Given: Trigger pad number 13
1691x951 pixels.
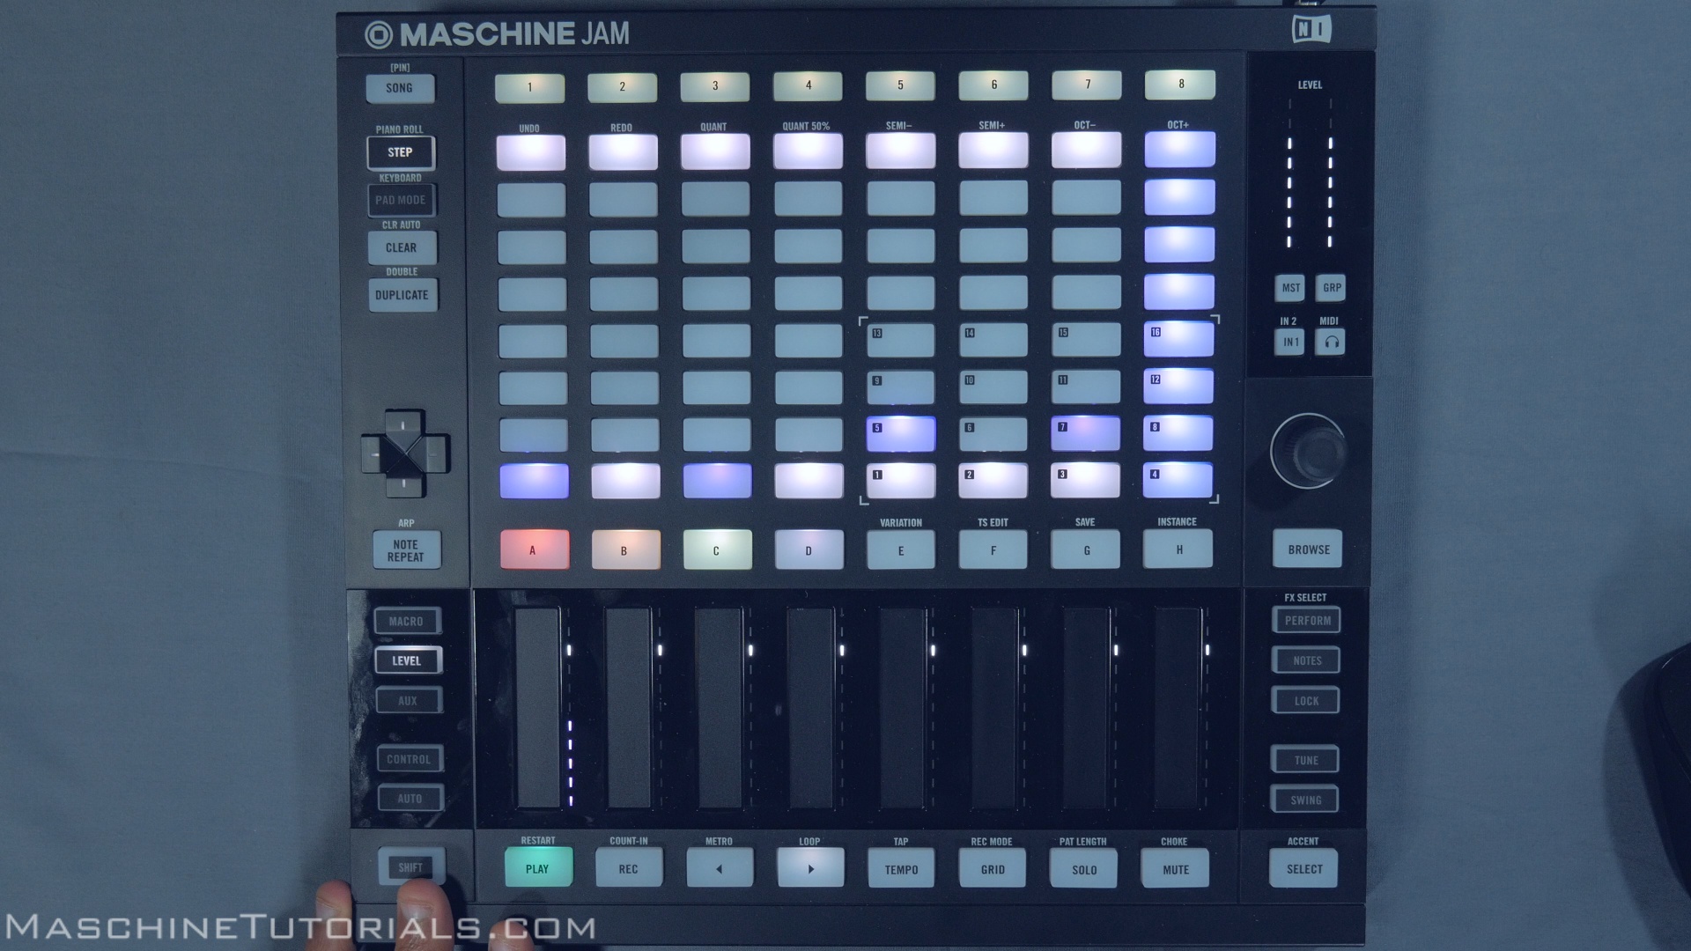Looking at the screenshot, I should (901, 340).
